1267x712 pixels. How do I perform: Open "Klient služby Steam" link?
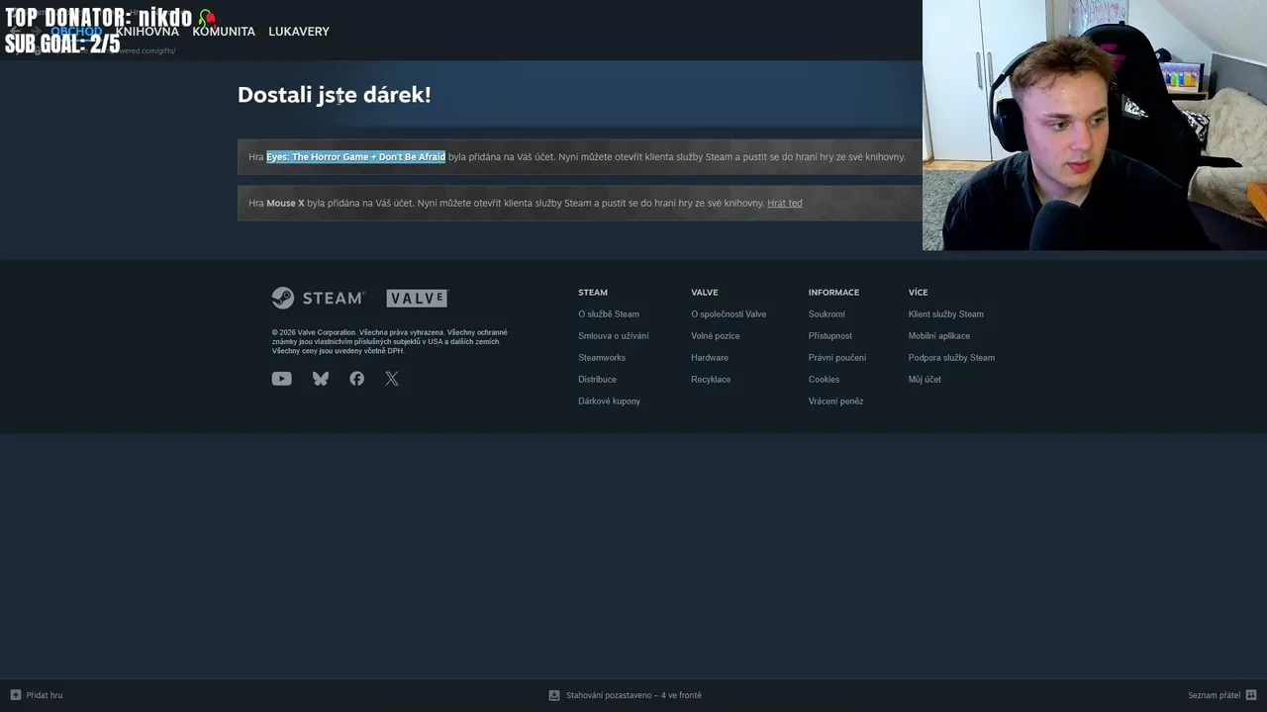click(946, 314)
